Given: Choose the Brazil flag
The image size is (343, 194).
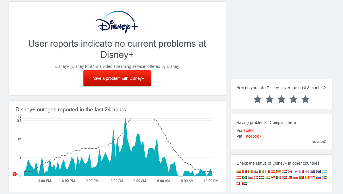Looking at the screenshot, I should (x=245, y=177).
